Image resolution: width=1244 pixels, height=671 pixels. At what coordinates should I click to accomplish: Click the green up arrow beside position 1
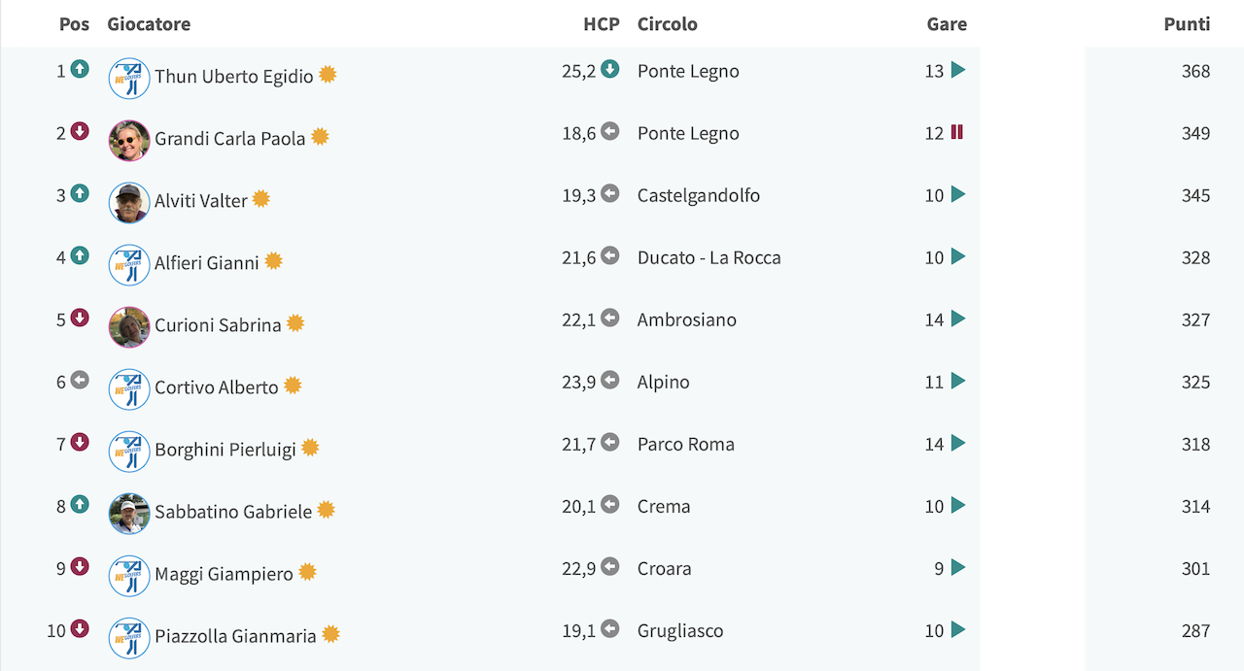point(80,70)
